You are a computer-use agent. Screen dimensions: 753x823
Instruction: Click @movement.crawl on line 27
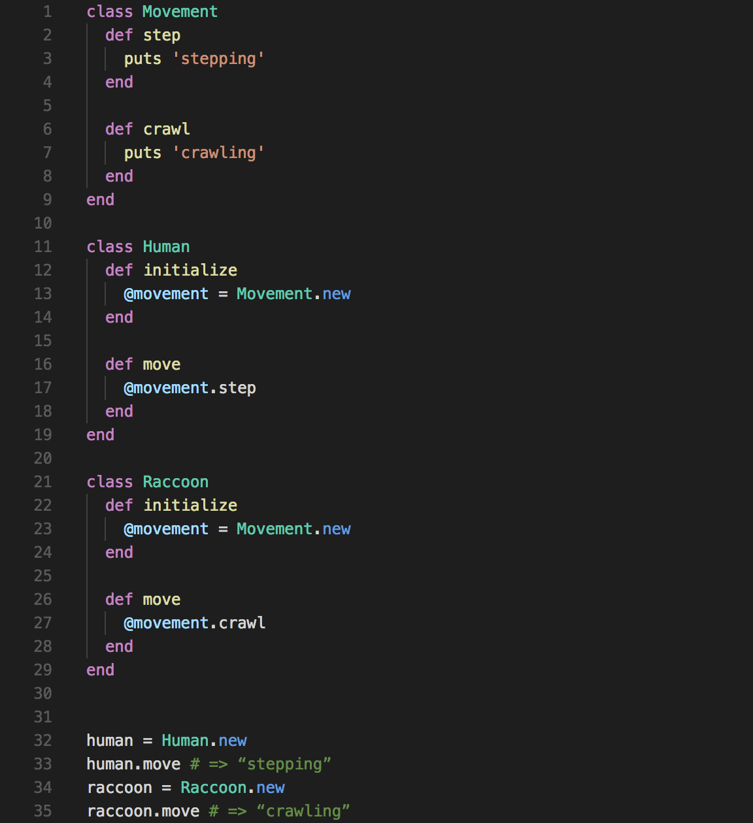point(195,623)
